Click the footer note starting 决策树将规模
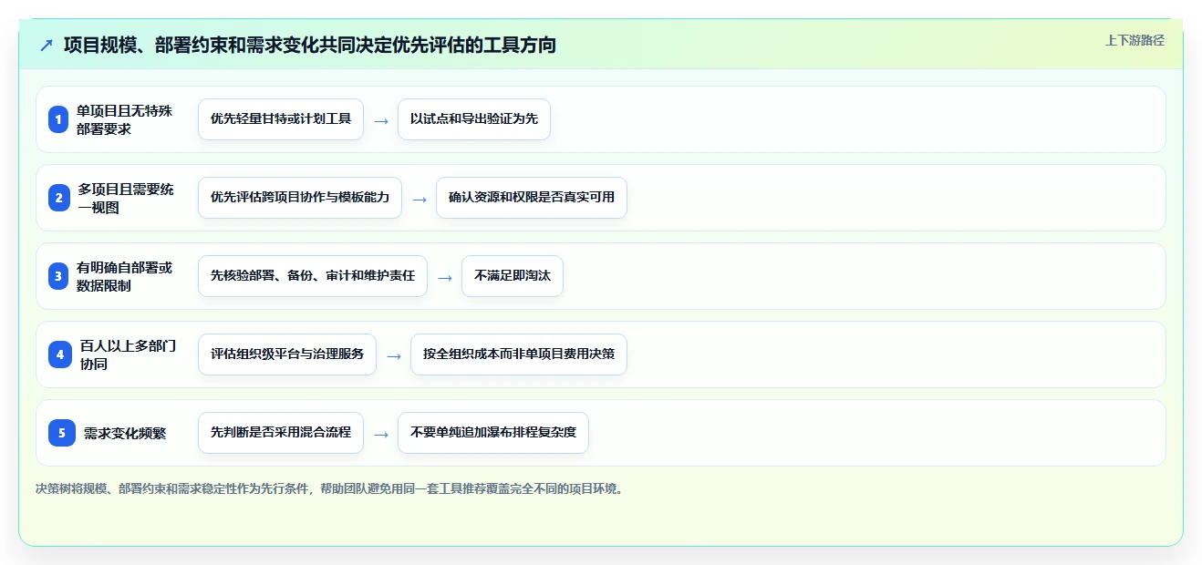 (x=330, y=488)
